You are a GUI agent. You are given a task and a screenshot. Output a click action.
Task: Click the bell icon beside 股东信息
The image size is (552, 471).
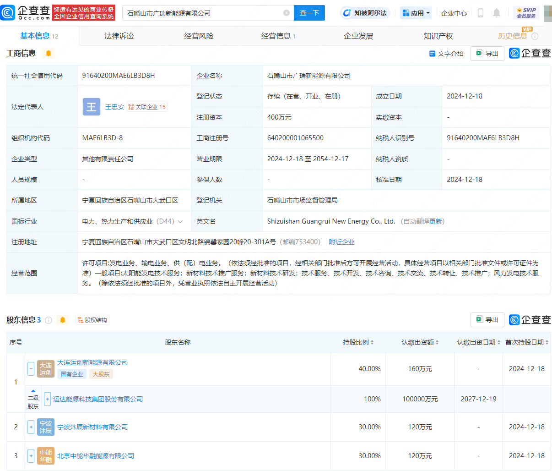point(63,320)
